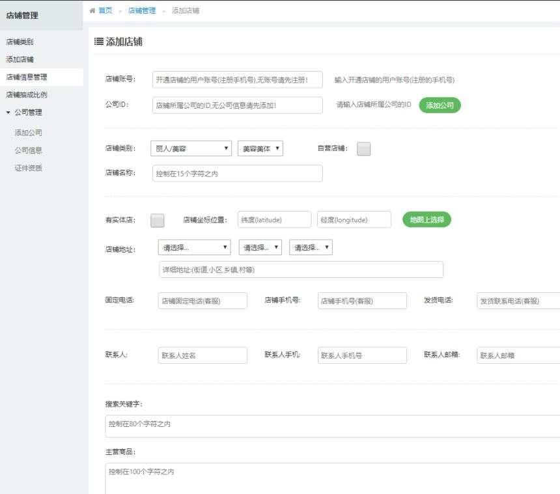Open the second 请选择 address dropdown
The height and width of the screenshot is (494, 560).
click(260, 247)
